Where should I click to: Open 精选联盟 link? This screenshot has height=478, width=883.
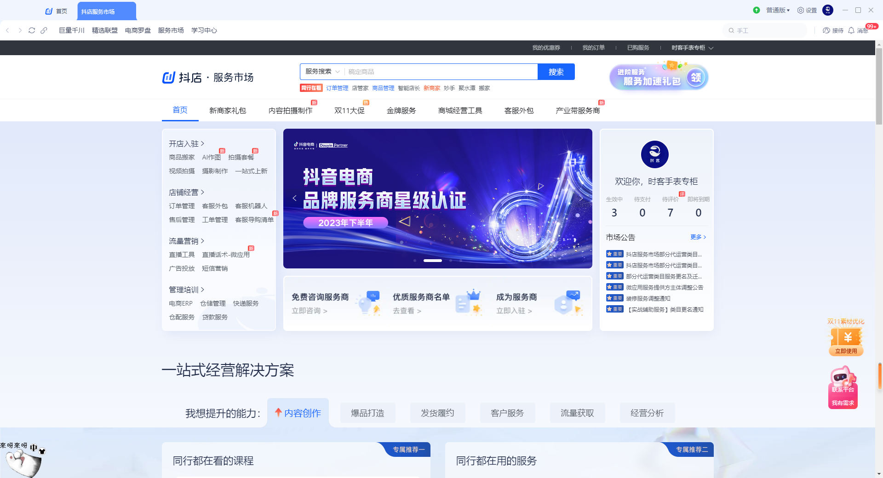pos(105,30)
